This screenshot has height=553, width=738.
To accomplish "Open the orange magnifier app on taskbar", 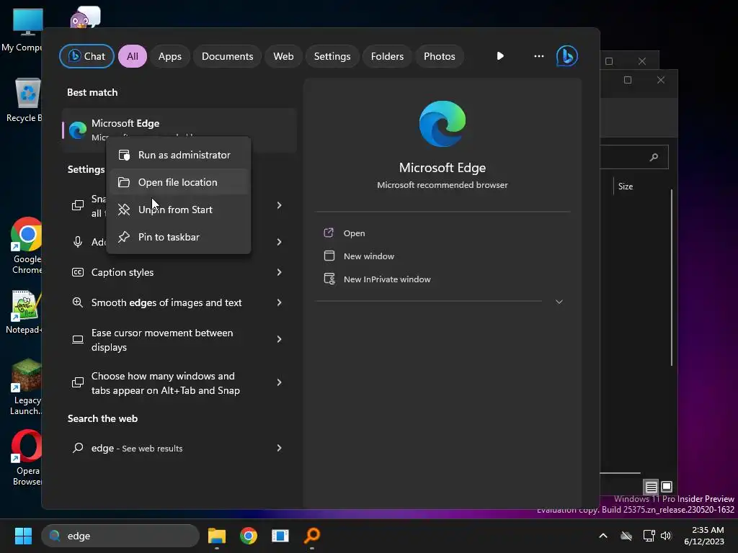I will coord(311,536).
